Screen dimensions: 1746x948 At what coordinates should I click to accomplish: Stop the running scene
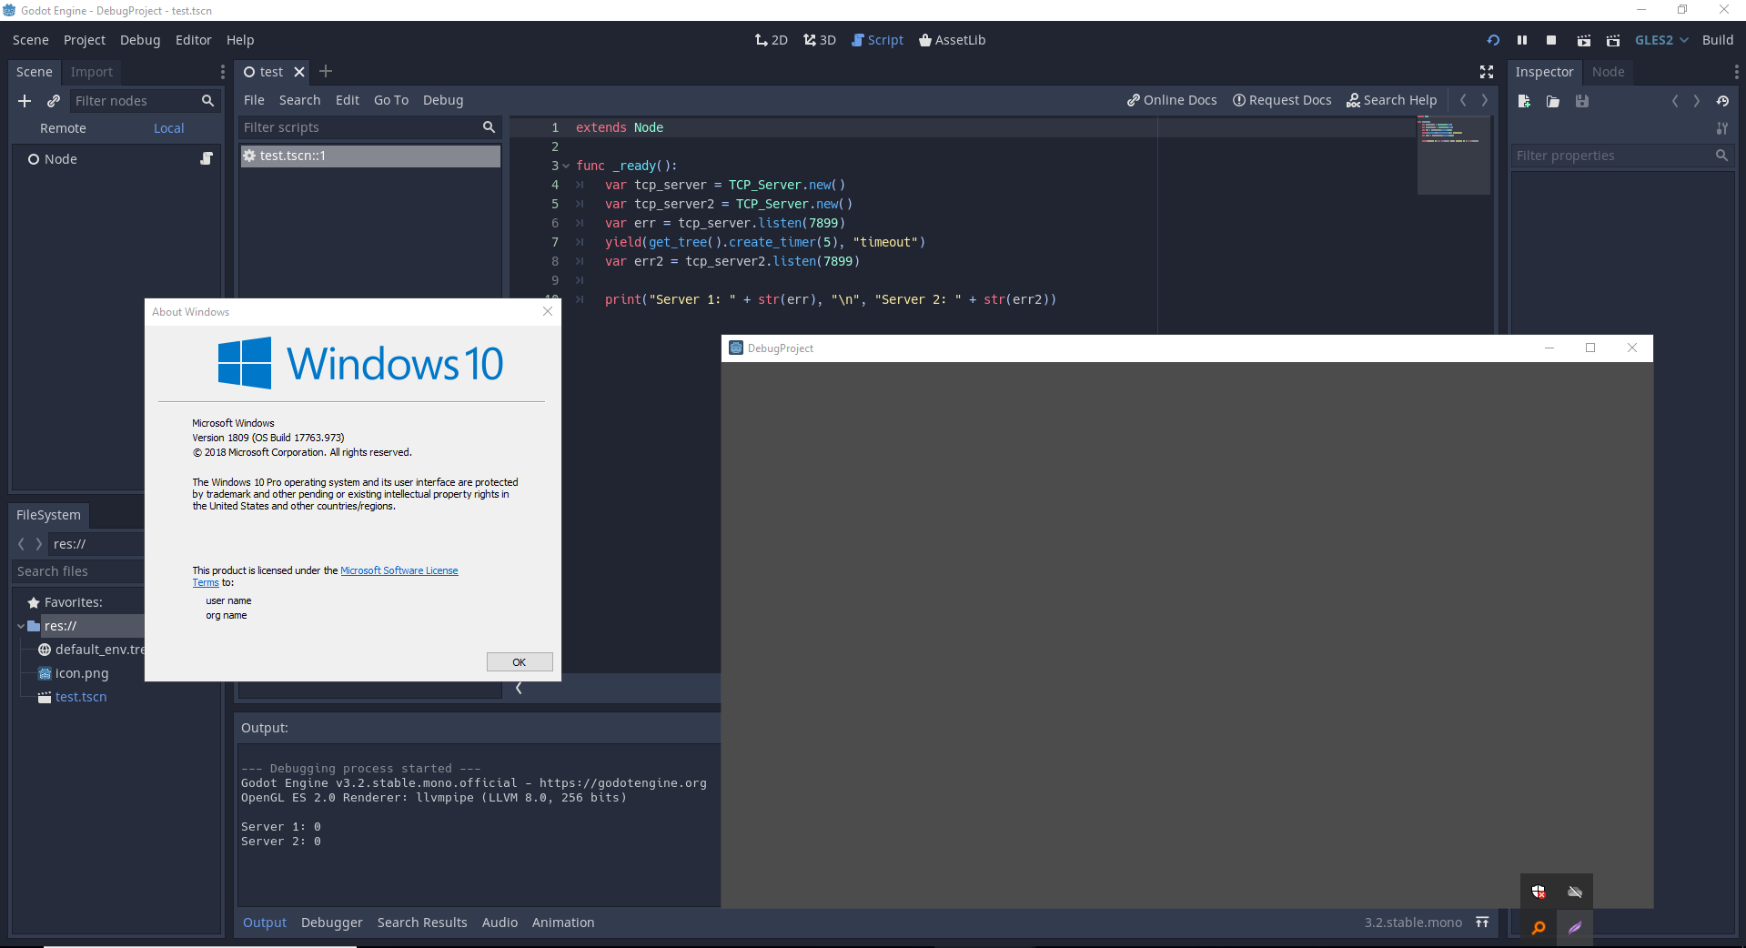[x=1551, y=40]
